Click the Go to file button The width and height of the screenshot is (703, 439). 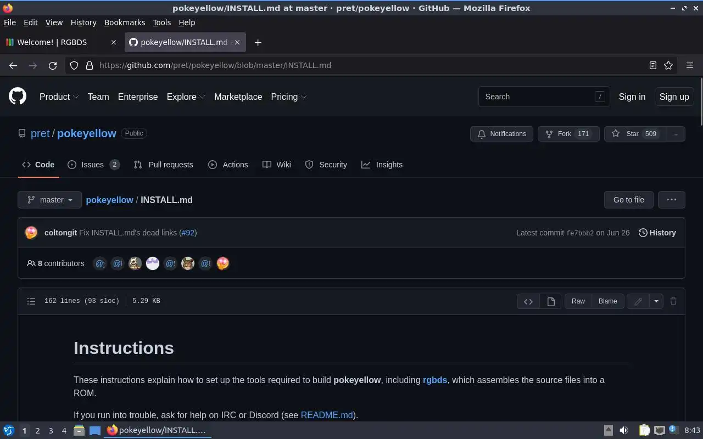point(629,200)
